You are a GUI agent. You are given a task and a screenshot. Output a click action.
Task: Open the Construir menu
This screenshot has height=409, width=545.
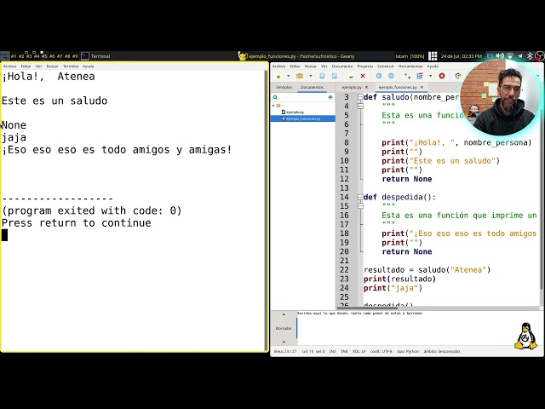[386, 66]
